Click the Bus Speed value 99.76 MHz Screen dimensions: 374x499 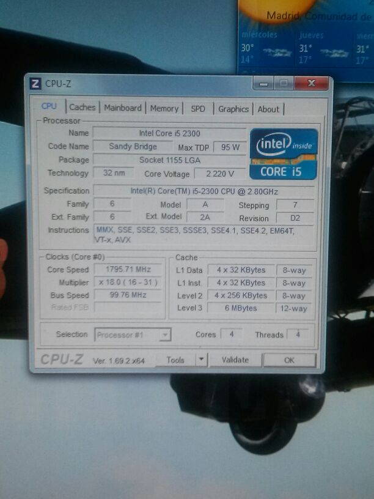(x=128, y=295)
